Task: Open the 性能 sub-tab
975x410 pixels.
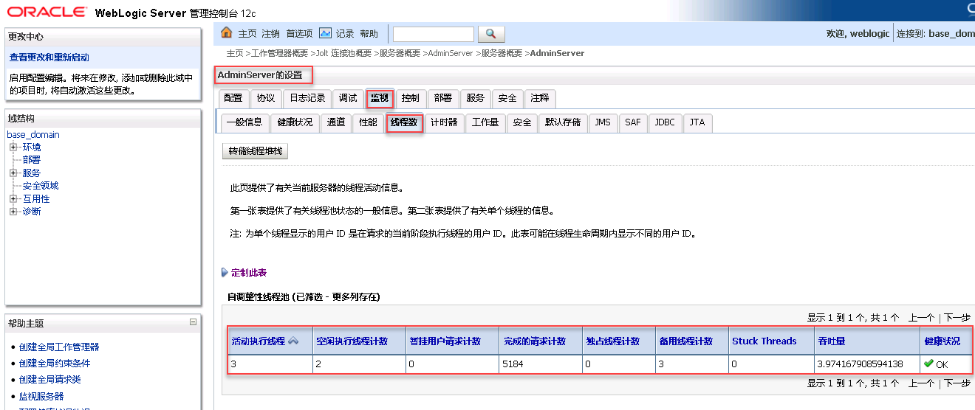Action: (368, 122)
